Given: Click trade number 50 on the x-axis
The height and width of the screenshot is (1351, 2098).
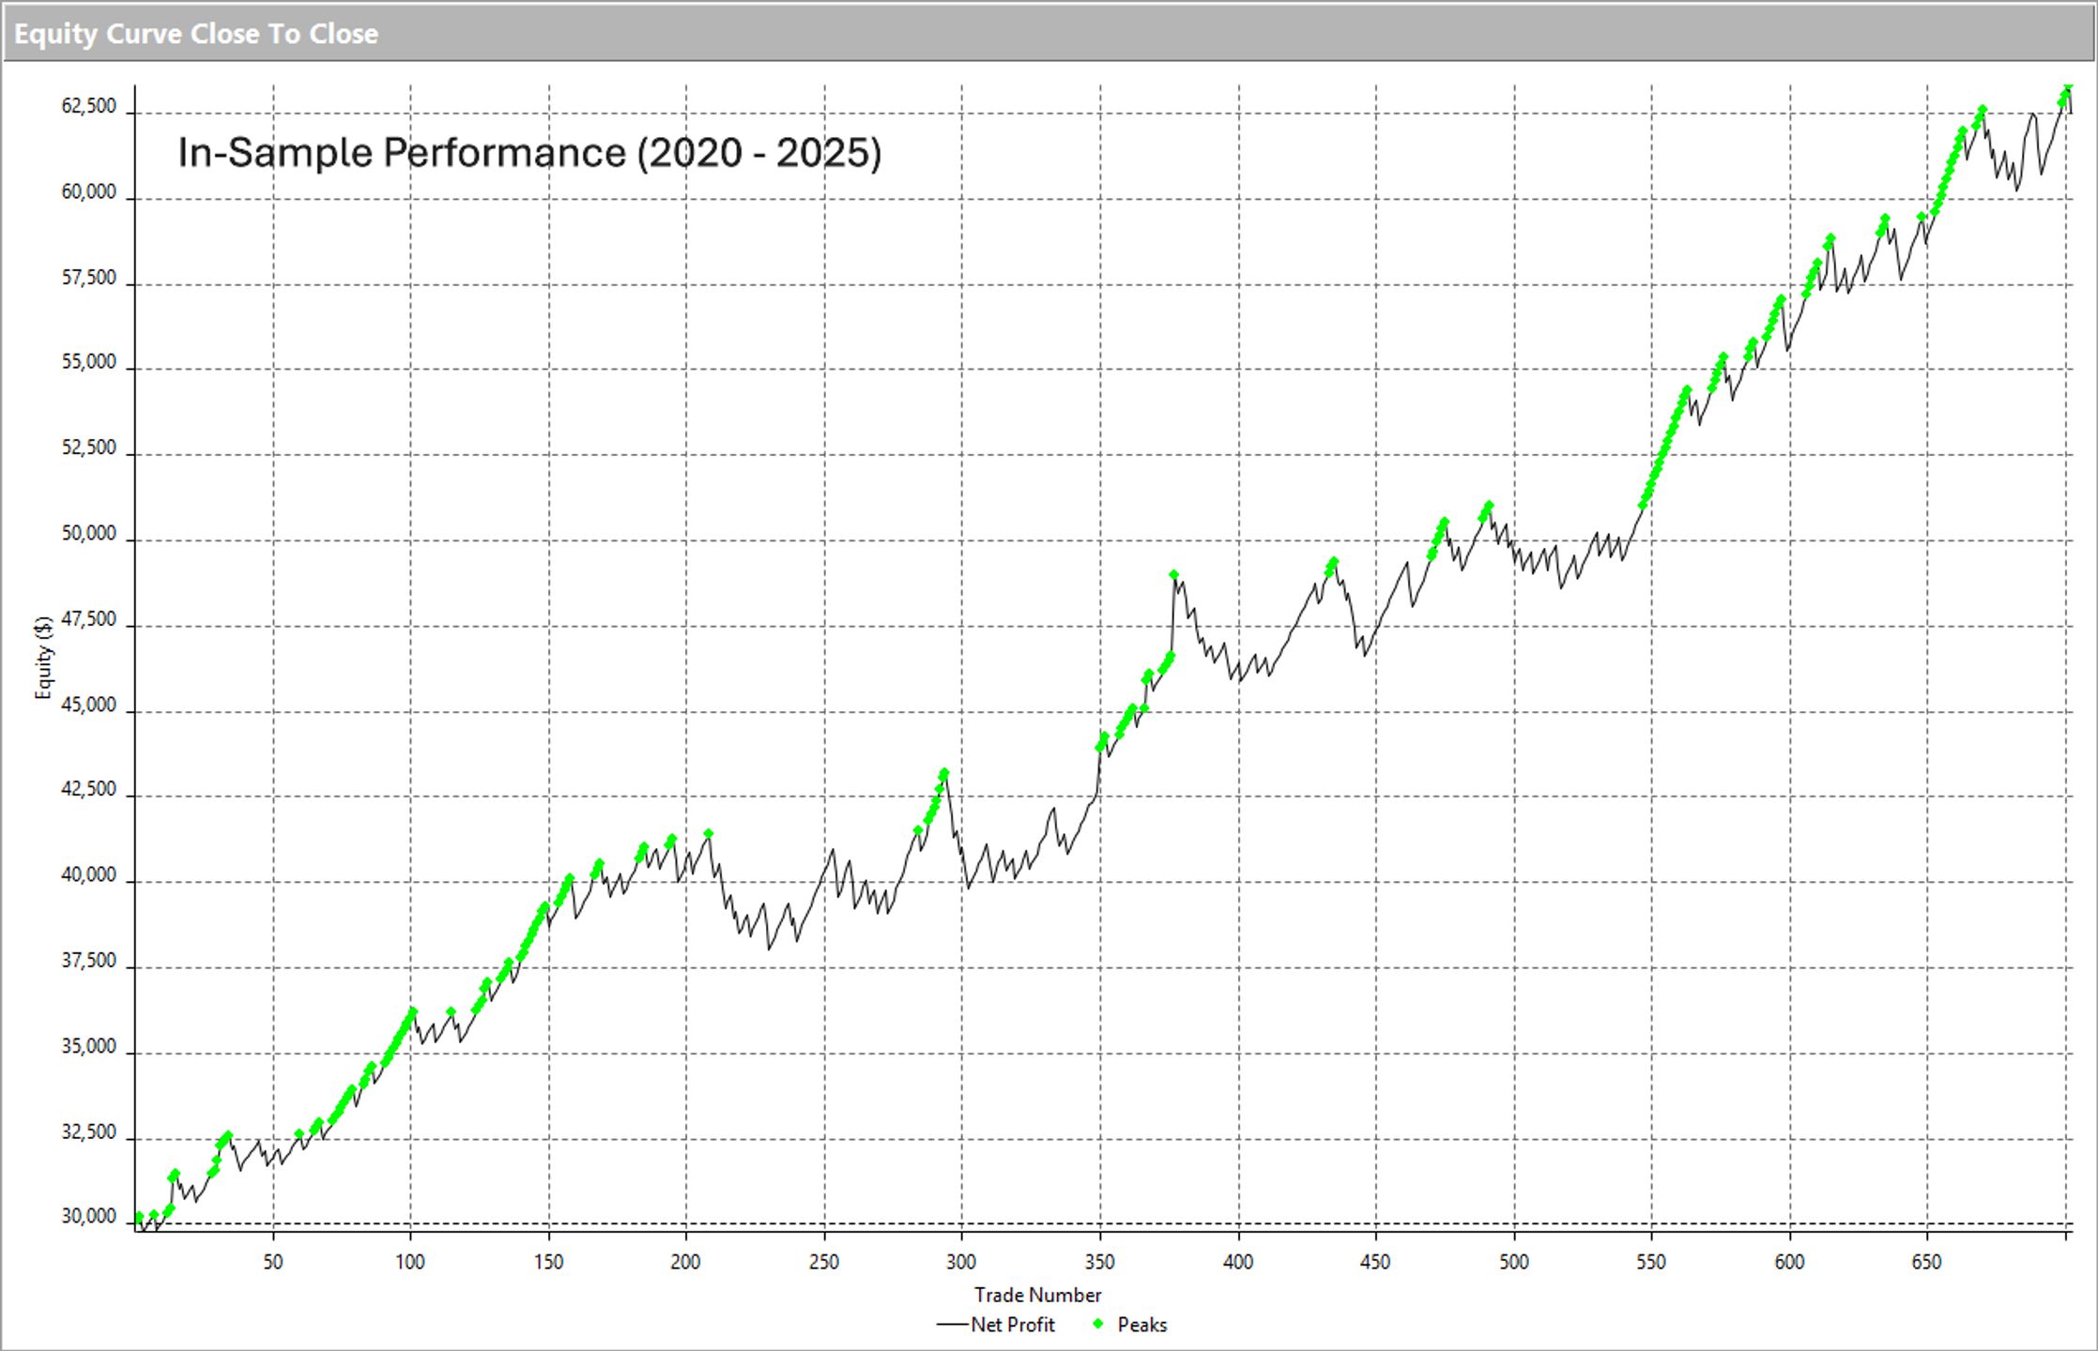Looking at the screenshot, I should point(272,1262).
